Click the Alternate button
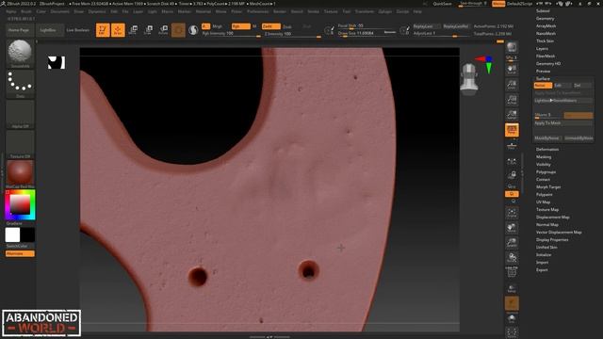Screen dimensions: 603x339 [20, 253]
